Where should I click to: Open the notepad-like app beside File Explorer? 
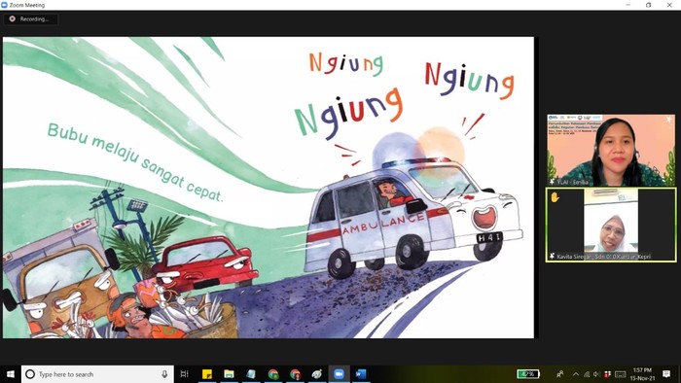point(251,374)
